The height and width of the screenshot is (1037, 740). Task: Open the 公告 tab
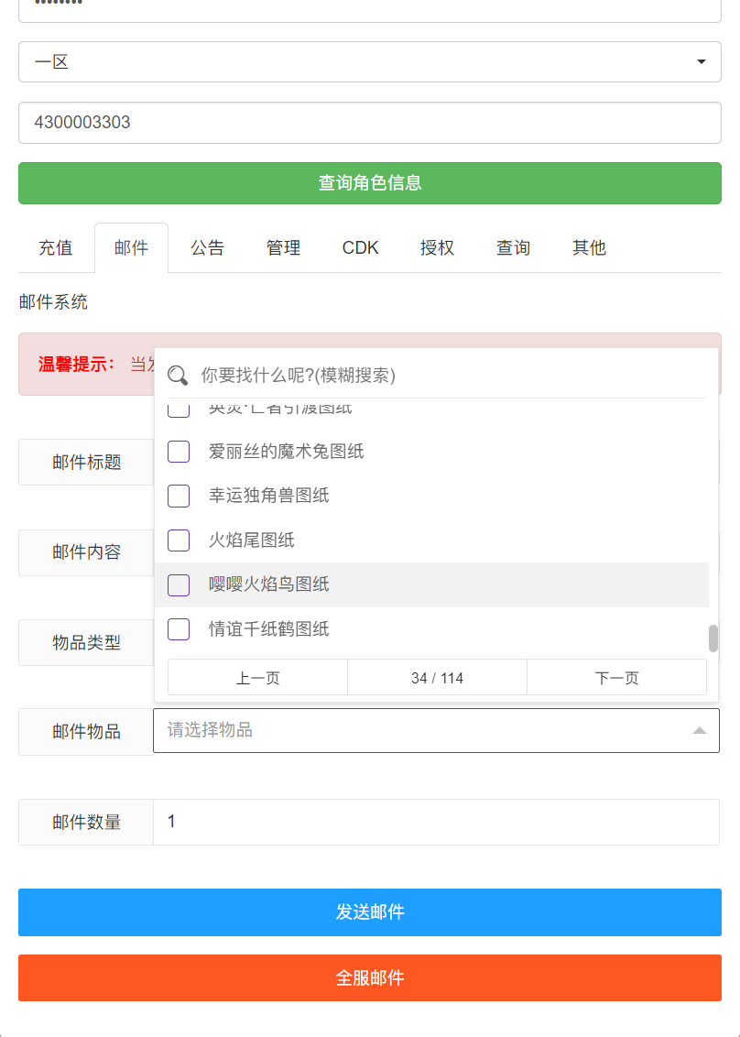click(207, 247)
